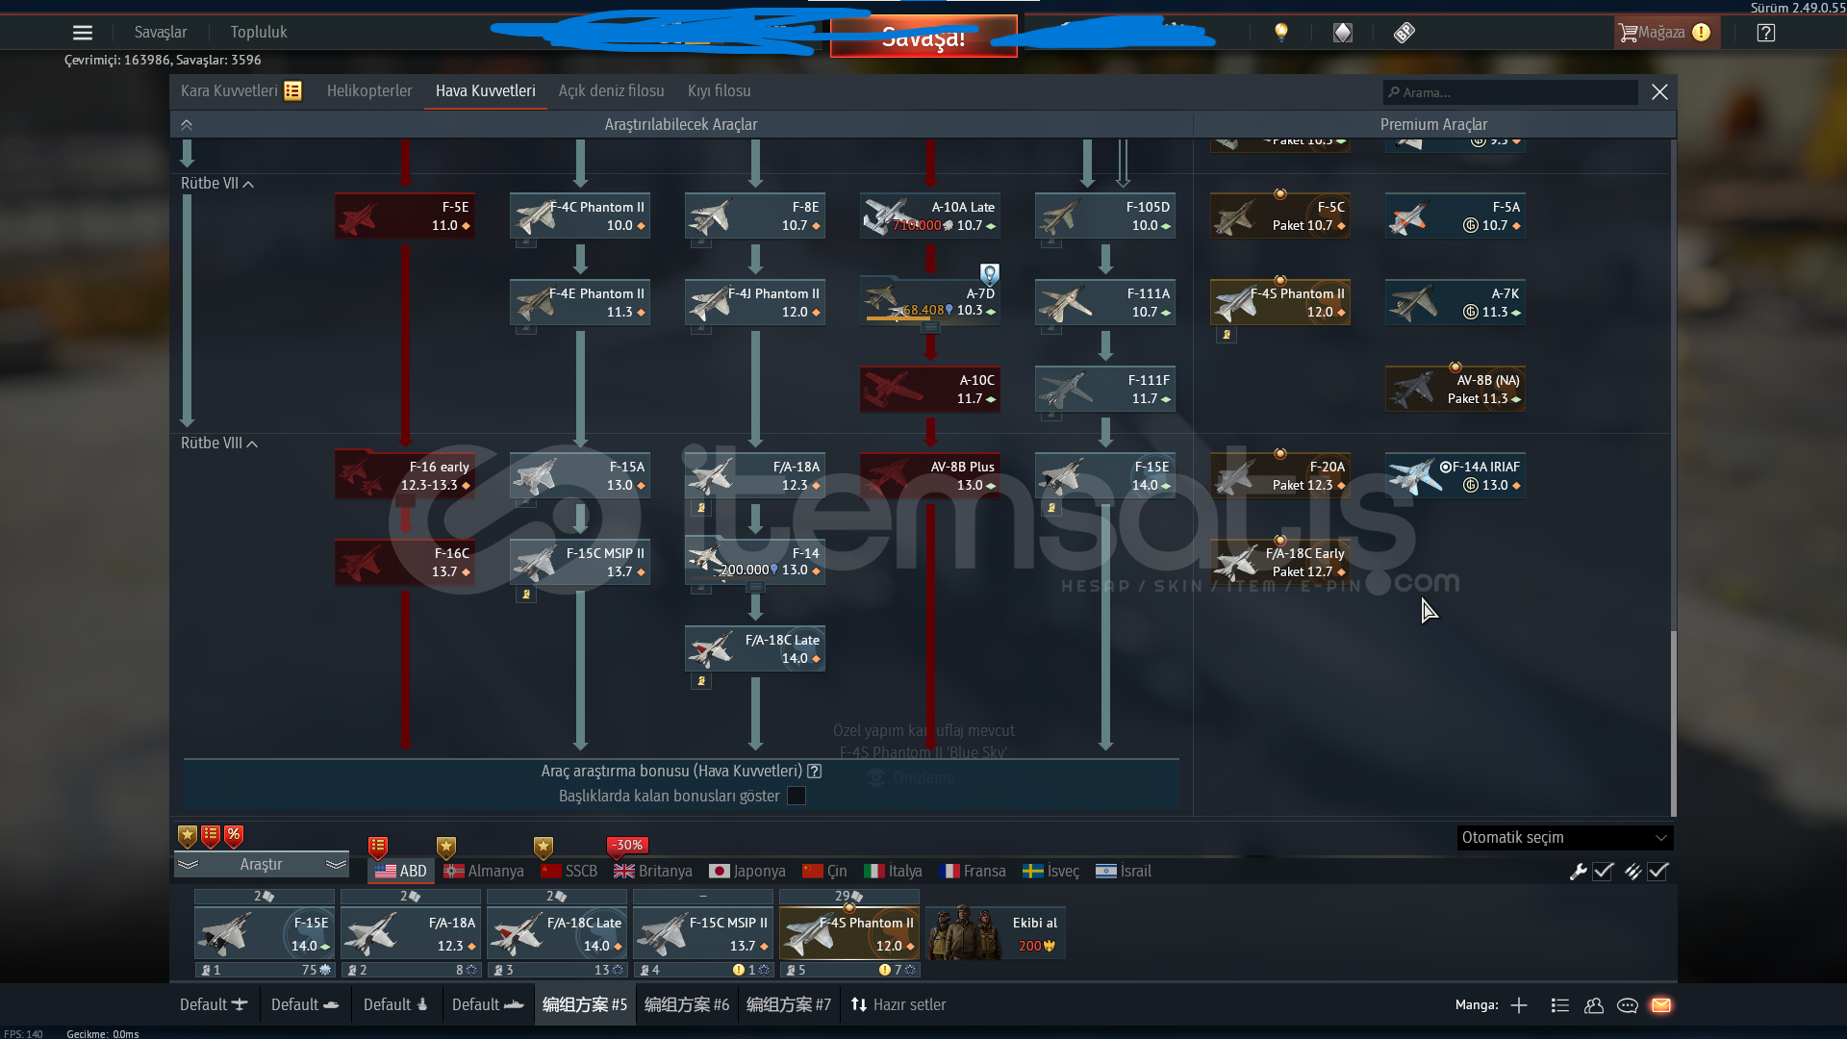Toggle the auto-repair wrench checkbox
Image resolution: width=1847 pixels, height=1039 pixels.
[1603, 872]
